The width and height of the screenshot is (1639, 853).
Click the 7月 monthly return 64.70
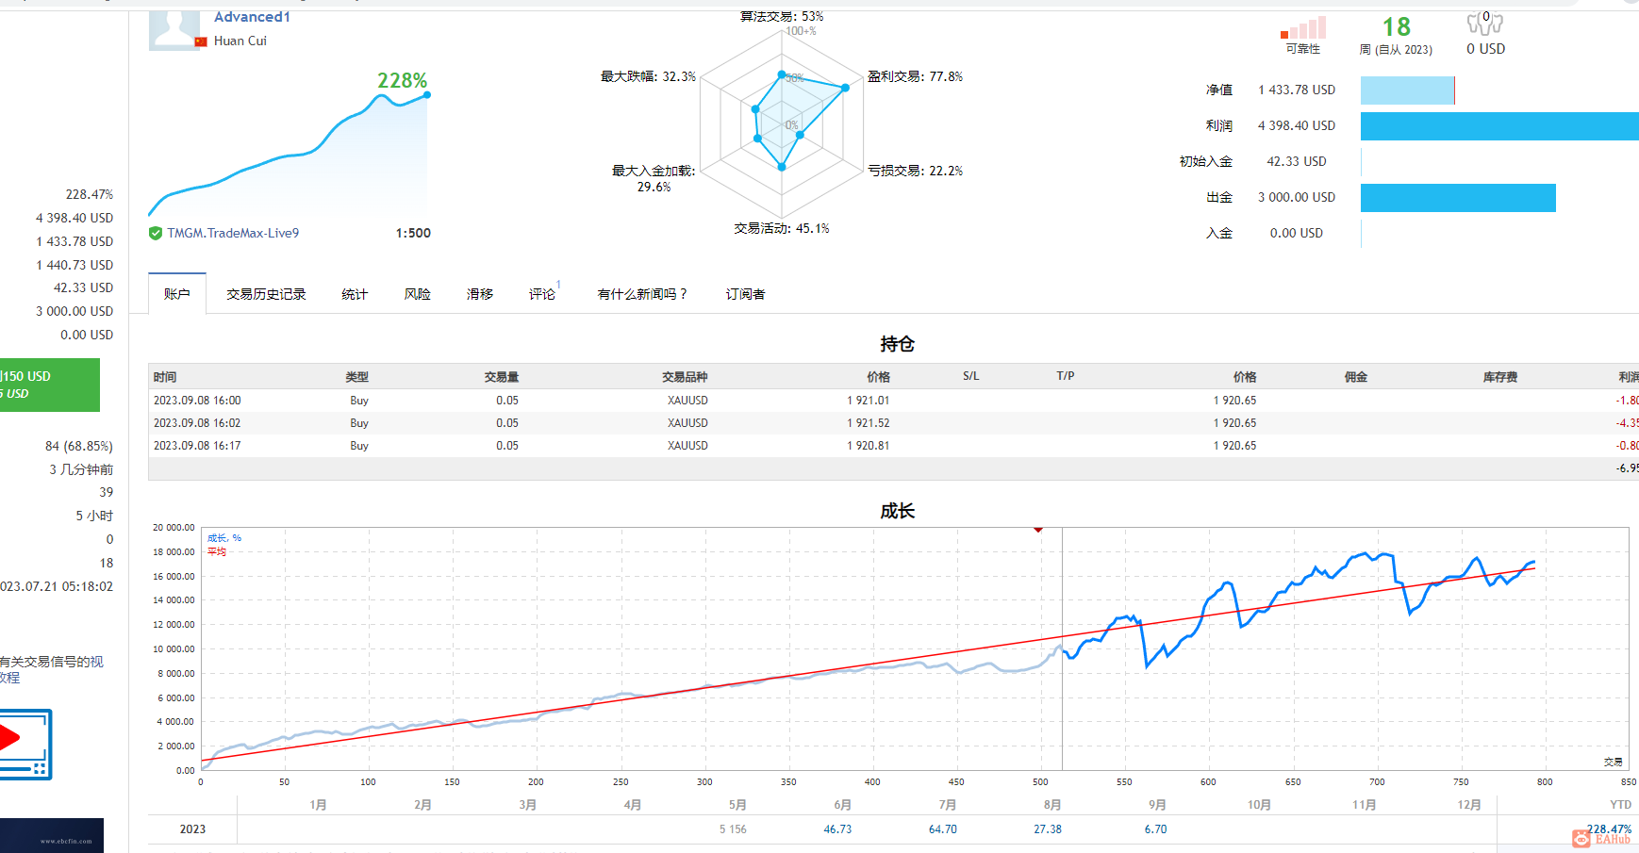coord(942,829)
